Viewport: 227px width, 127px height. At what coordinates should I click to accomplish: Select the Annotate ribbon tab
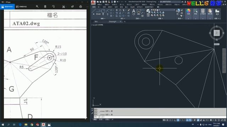coord(104,7)
